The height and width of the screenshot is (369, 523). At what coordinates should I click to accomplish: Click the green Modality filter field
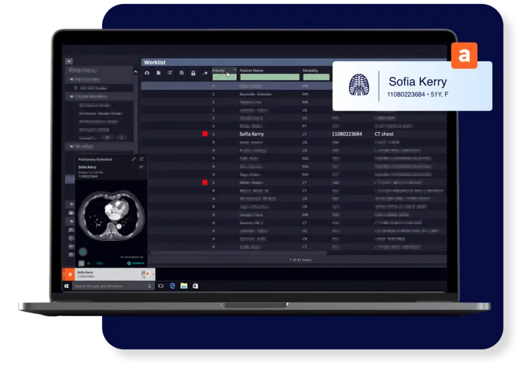click(316, 77)
